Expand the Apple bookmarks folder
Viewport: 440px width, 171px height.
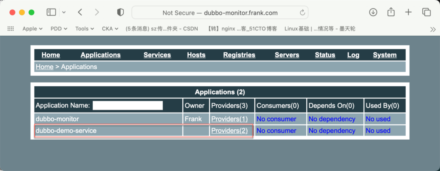pos(33,29)
